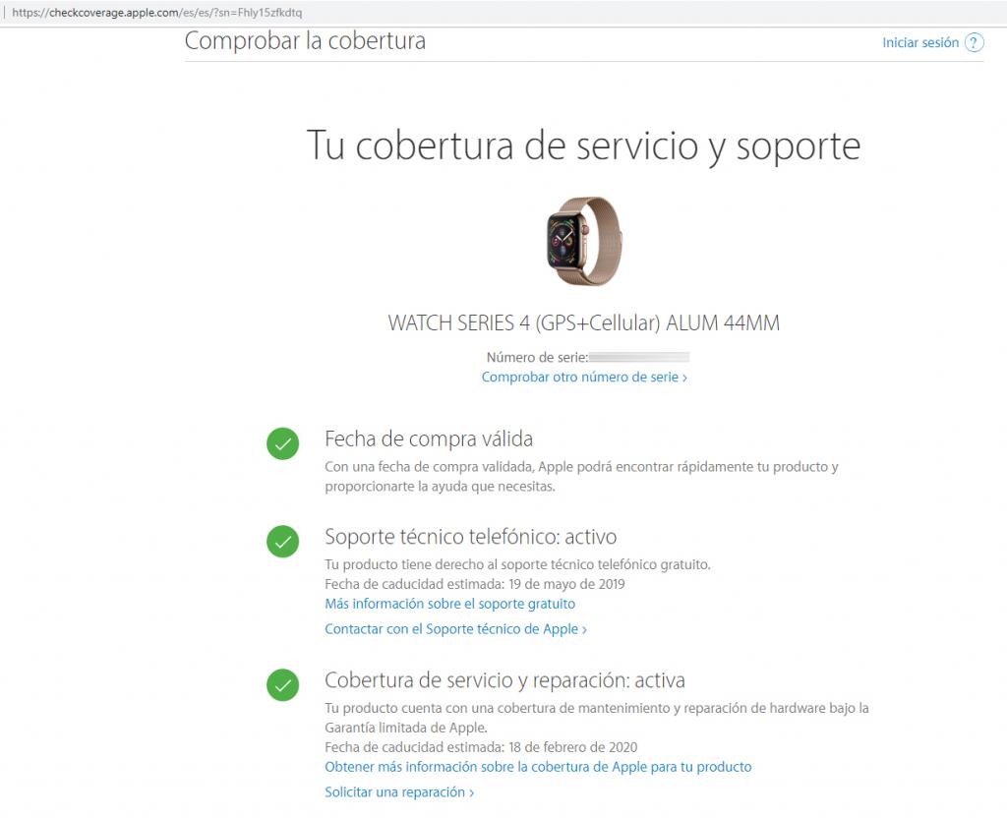Click the 'Tu producto tiene derecho al soporte' text
The image size is (1007, 818).
517,565
